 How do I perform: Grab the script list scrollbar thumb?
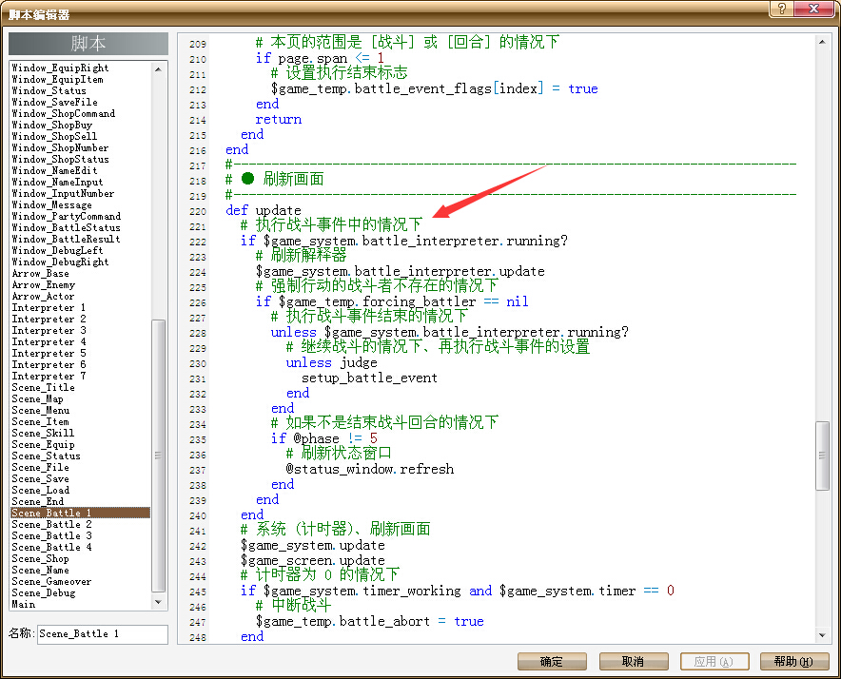point(158,456)
